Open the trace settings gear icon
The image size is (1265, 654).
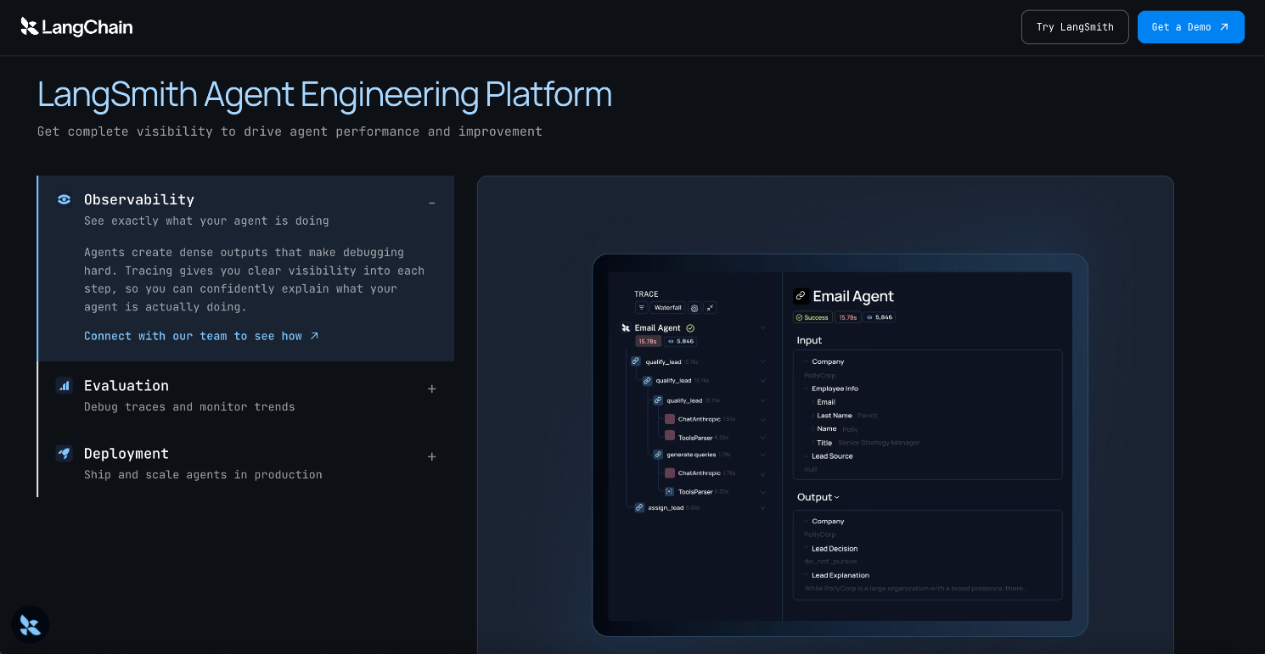coord(694,307)
